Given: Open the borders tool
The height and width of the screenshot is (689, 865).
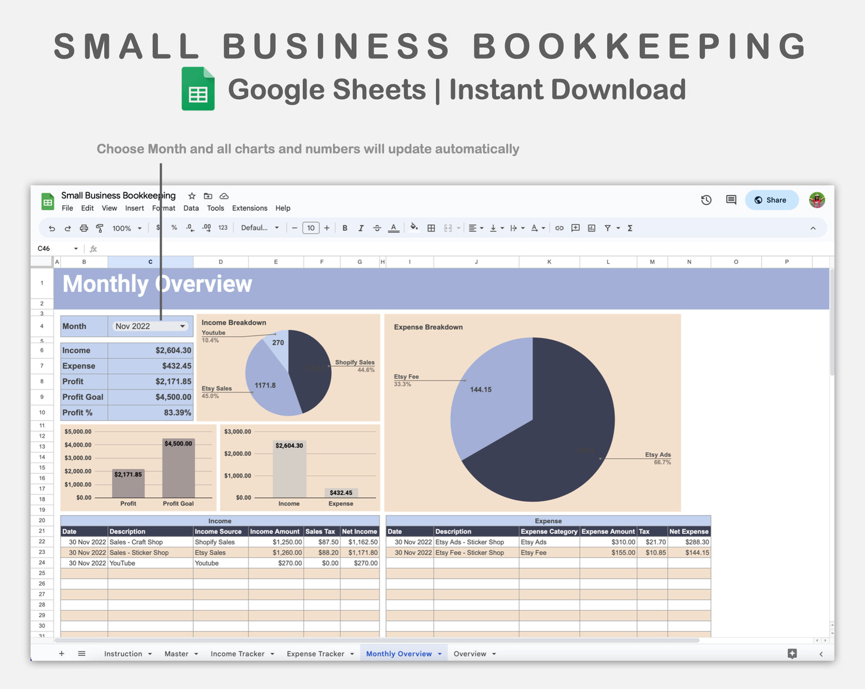Looking at the screenshot, I should 431,228.
